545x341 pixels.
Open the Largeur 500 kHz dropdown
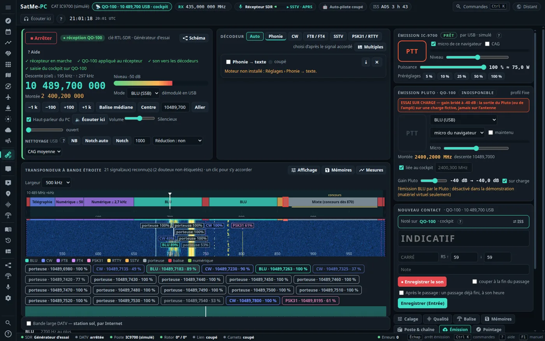(x=57, y=183)
